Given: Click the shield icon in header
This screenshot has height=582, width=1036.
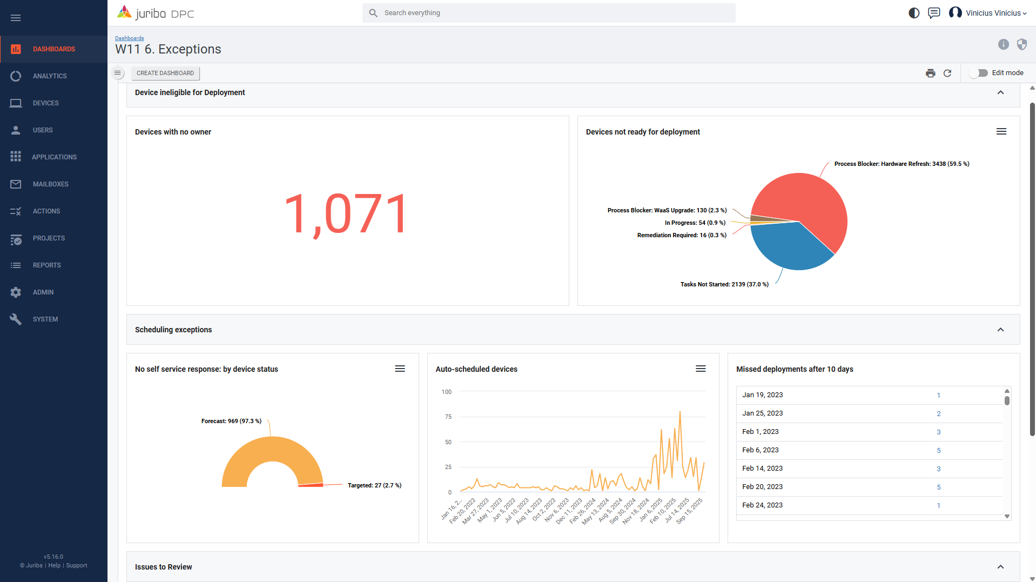Looking at the screenshot, I should [1021, 44].
